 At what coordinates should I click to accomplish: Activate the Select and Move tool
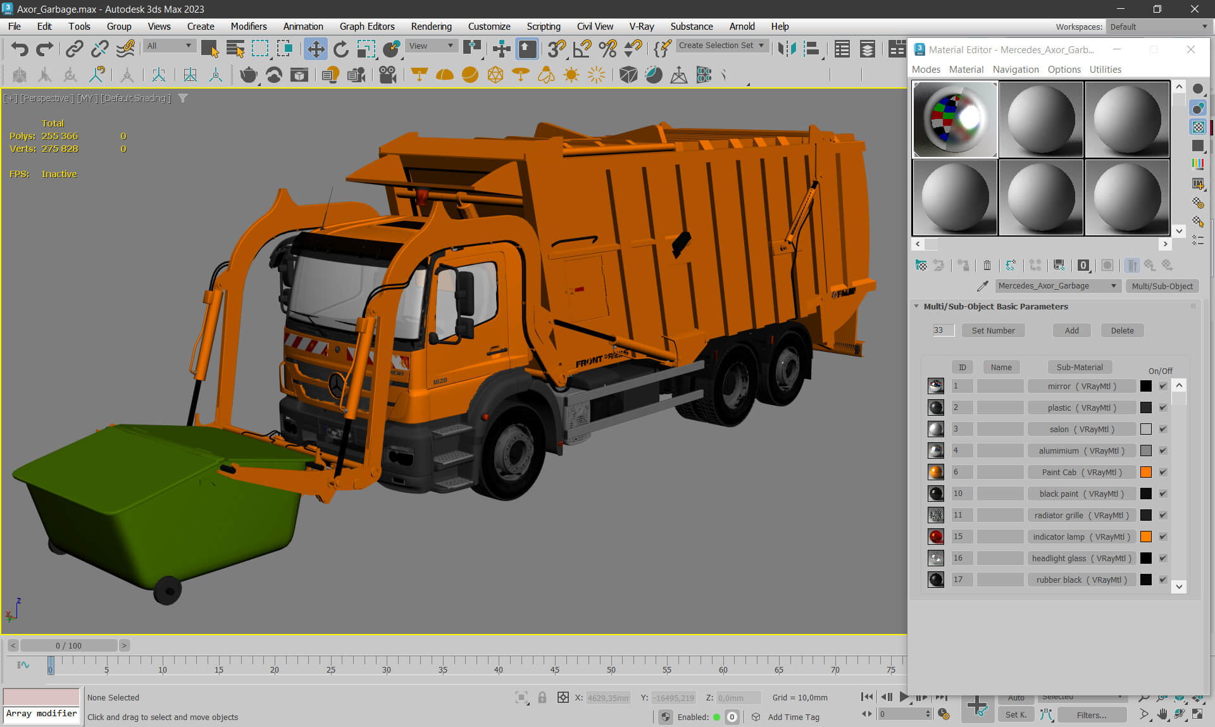[315, 49]
